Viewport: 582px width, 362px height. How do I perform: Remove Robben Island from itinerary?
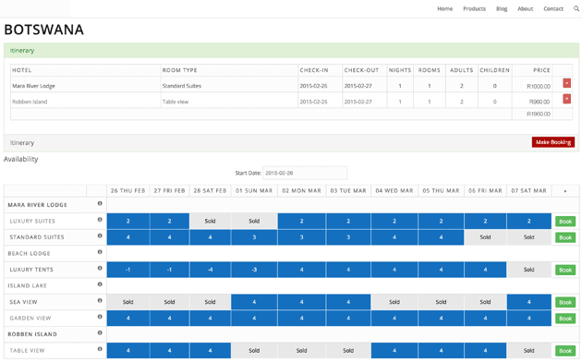point(566,99)
